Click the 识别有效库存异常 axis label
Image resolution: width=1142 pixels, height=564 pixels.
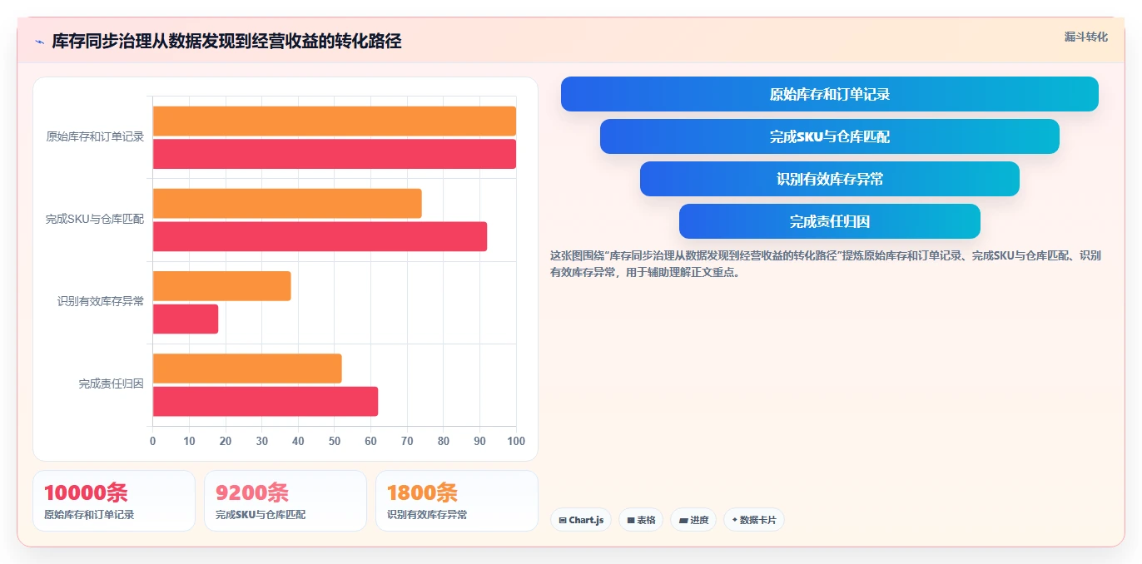click(x=101, y=301)
